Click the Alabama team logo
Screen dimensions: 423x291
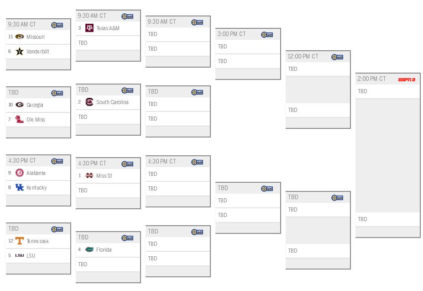tap(20, 173)
